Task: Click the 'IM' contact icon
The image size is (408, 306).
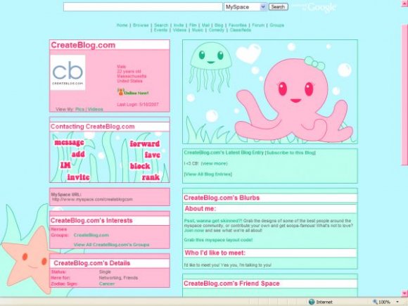Action: click(65, 165)
